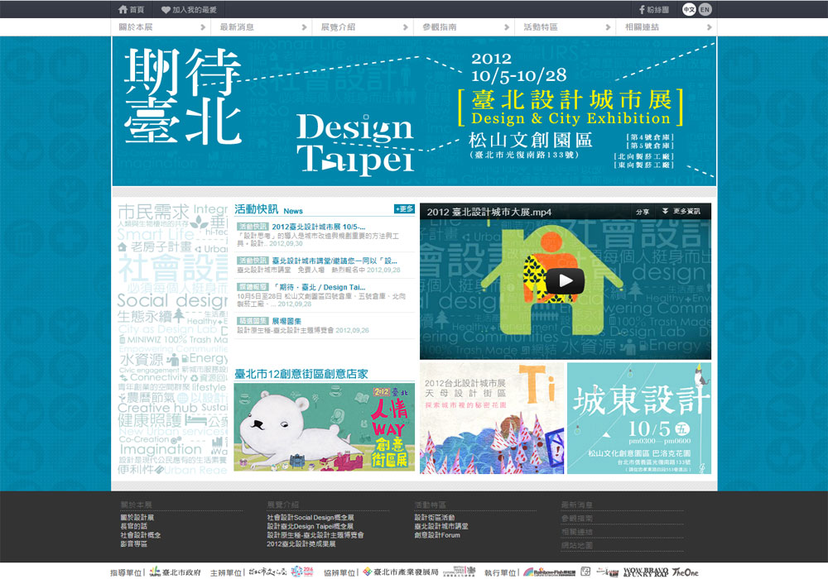Switch the language to EN
The height and width of the screenshot is (579, 828).
[705, 9]
